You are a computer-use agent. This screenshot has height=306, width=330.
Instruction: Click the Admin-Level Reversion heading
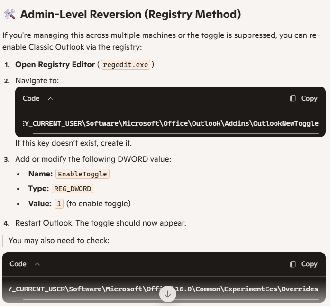tap(130, 14)
